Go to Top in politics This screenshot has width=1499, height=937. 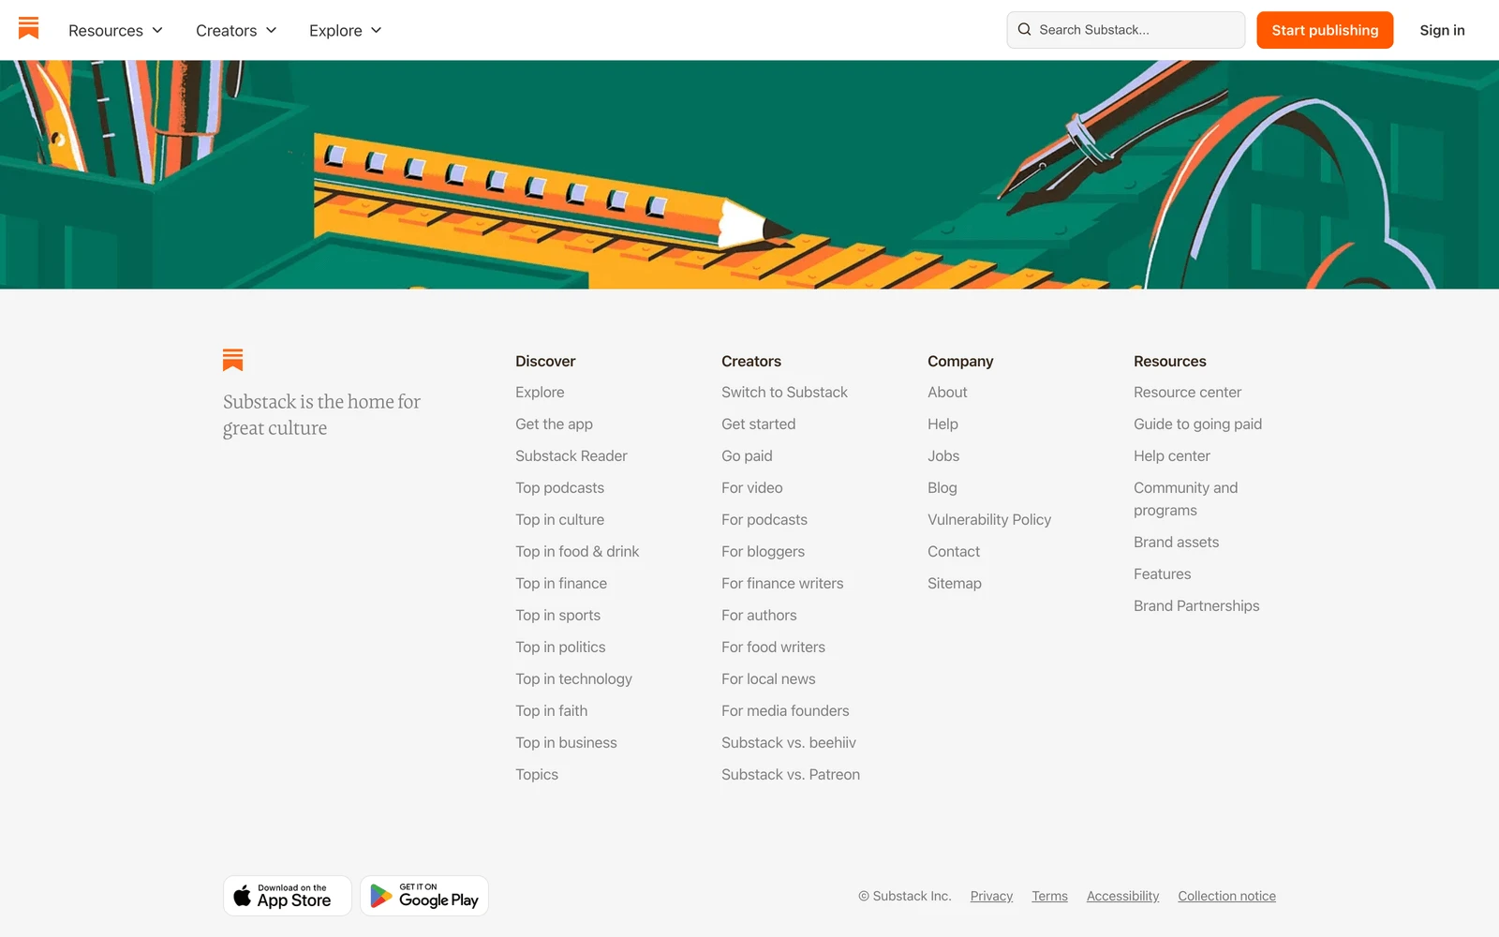560,647
